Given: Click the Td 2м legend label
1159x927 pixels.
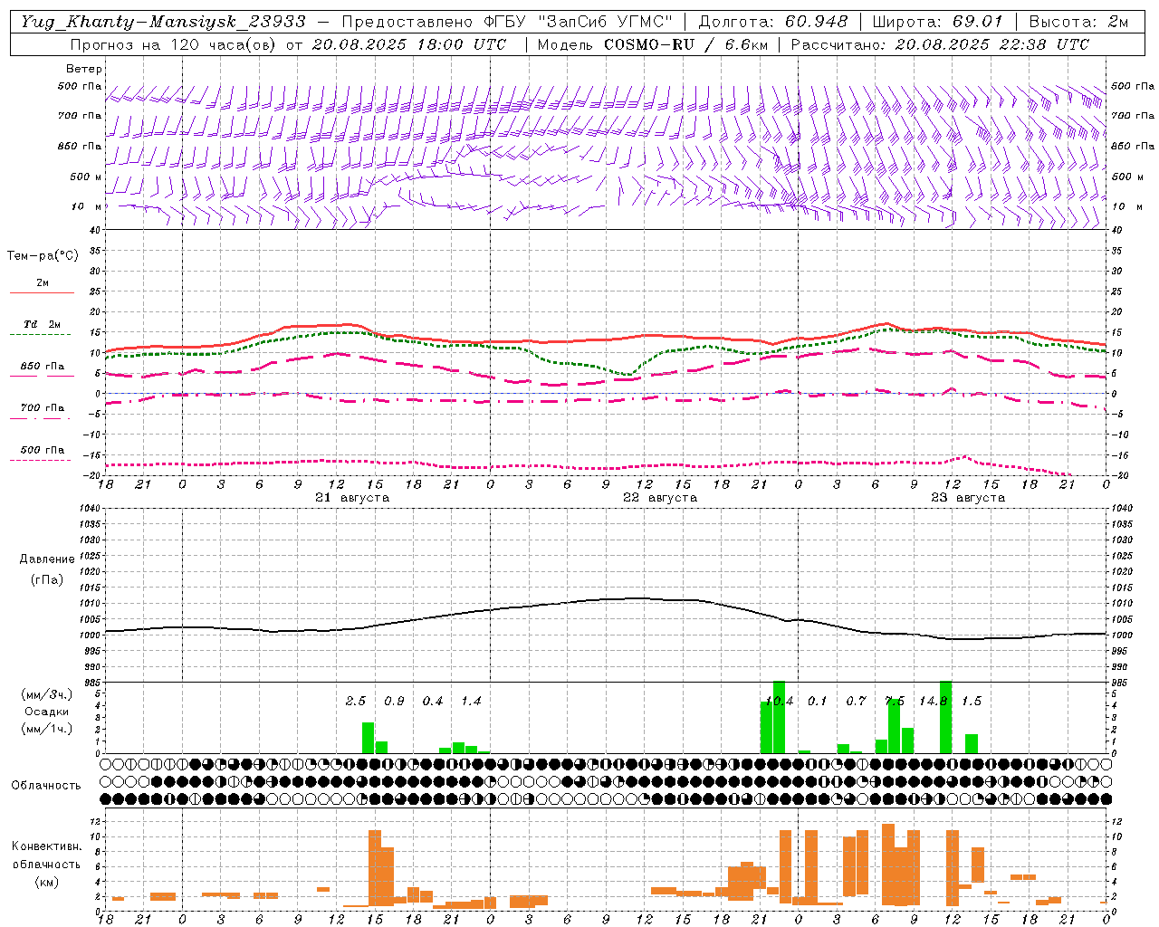Looking at the screenshot, I should point(43,323).
